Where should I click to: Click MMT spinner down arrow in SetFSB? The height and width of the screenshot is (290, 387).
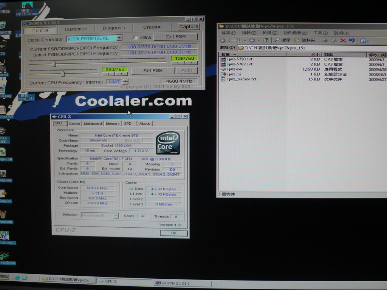click(x=125, y=83)
